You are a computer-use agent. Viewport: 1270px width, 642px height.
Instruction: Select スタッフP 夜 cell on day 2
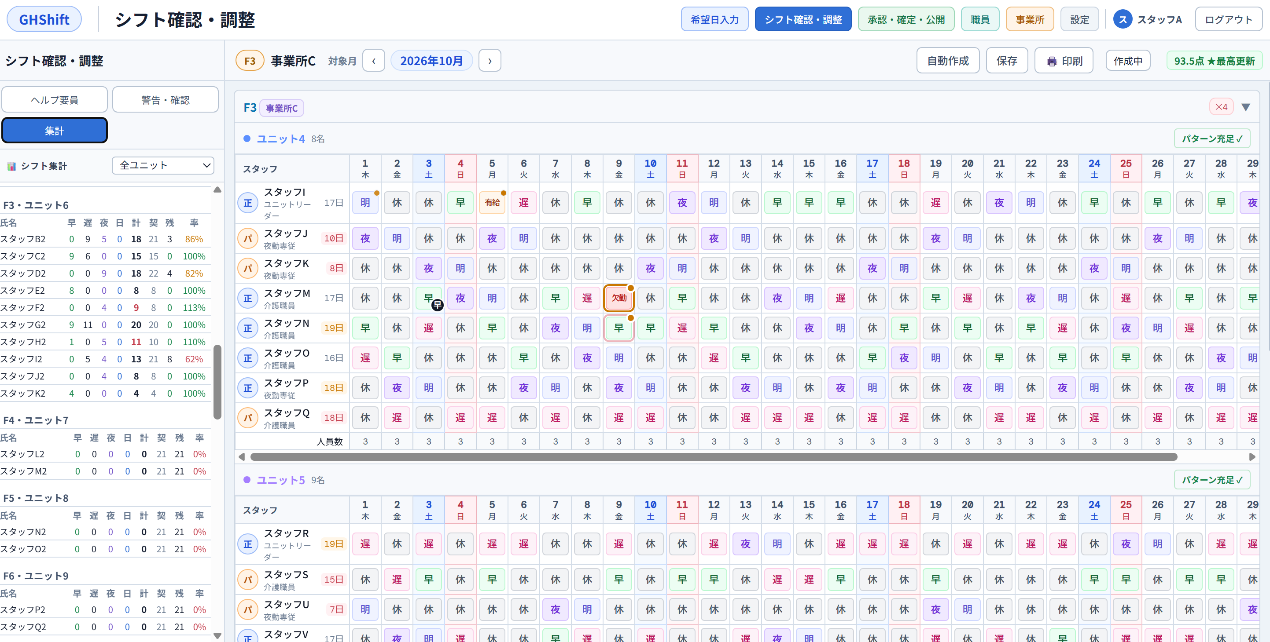[397, 388]
